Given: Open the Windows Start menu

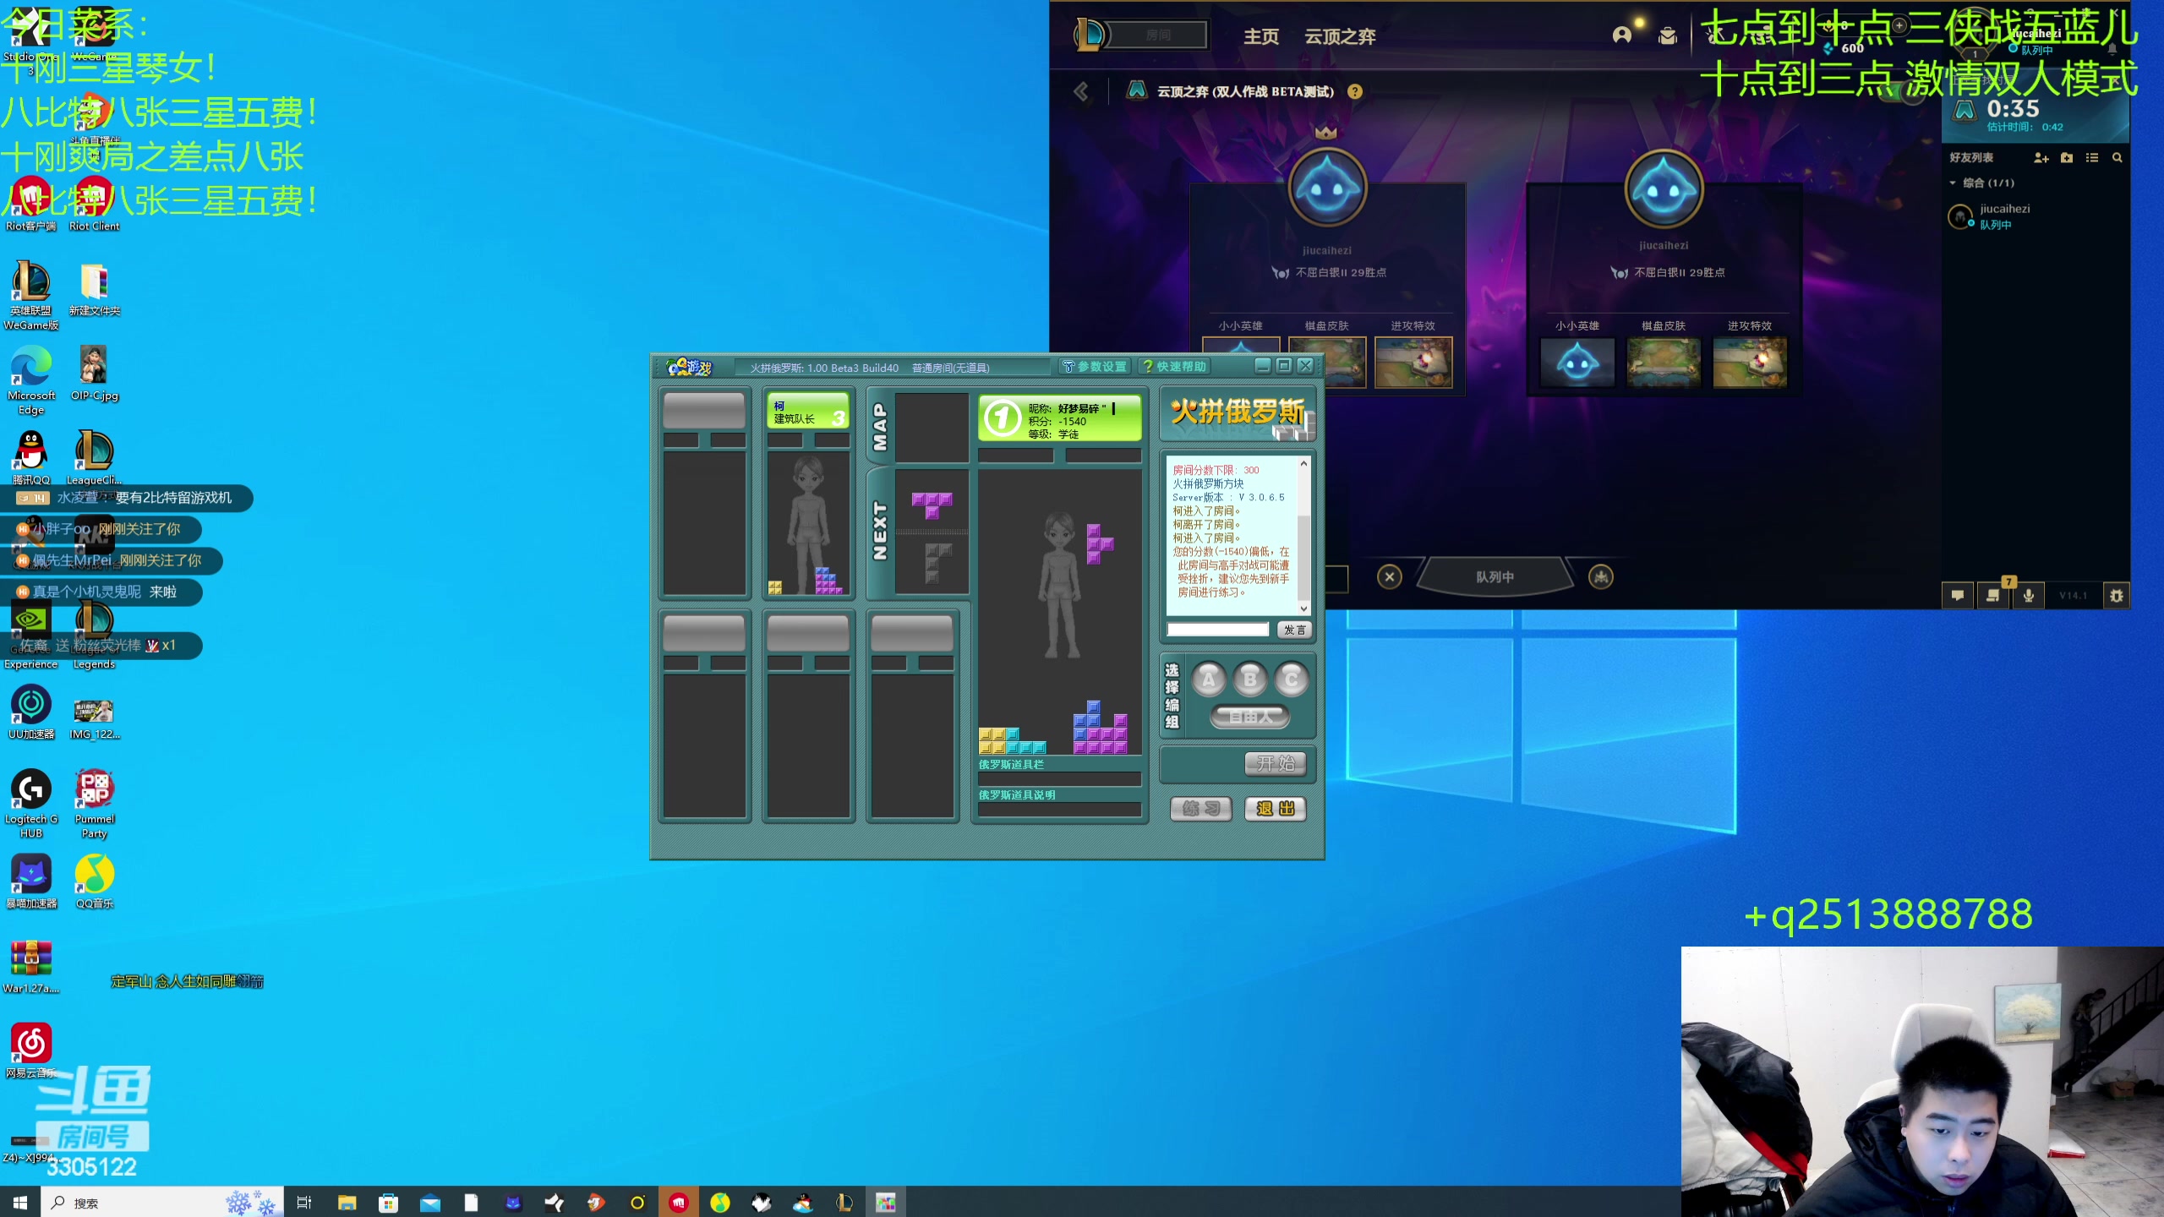Looking at the screenshot, I should coord(20,1202).
